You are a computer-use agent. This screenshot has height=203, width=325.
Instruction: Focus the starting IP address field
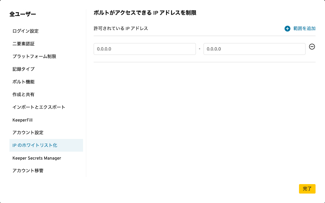tap(145, 49)
